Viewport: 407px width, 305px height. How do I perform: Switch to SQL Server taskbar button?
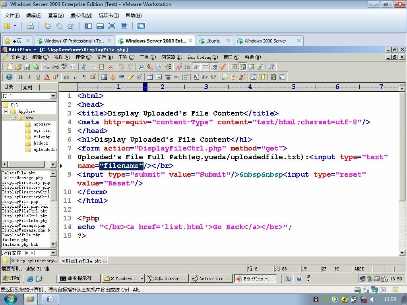pos(167,278)
